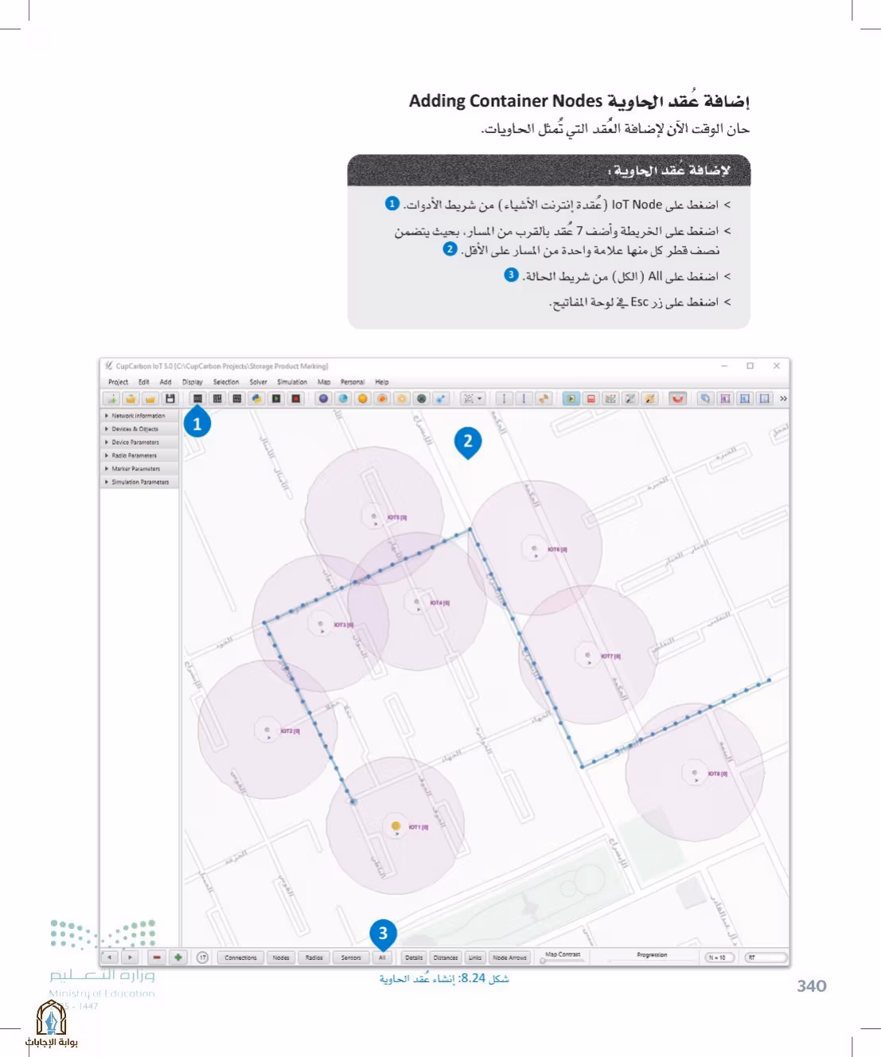Image resolution: width=881 pixels, height=1057 pixels.
Task: Click the New Project toolbar icon
Action: coord(111,399)
